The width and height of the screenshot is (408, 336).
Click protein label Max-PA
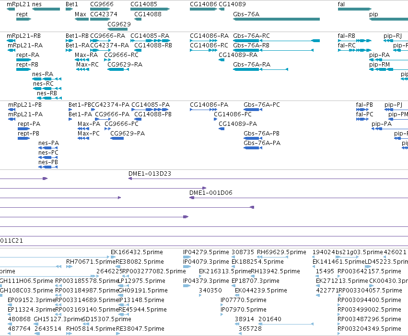coord(89,124)
